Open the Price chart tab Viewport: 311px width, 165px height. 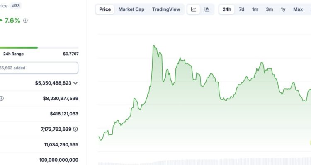105,9
